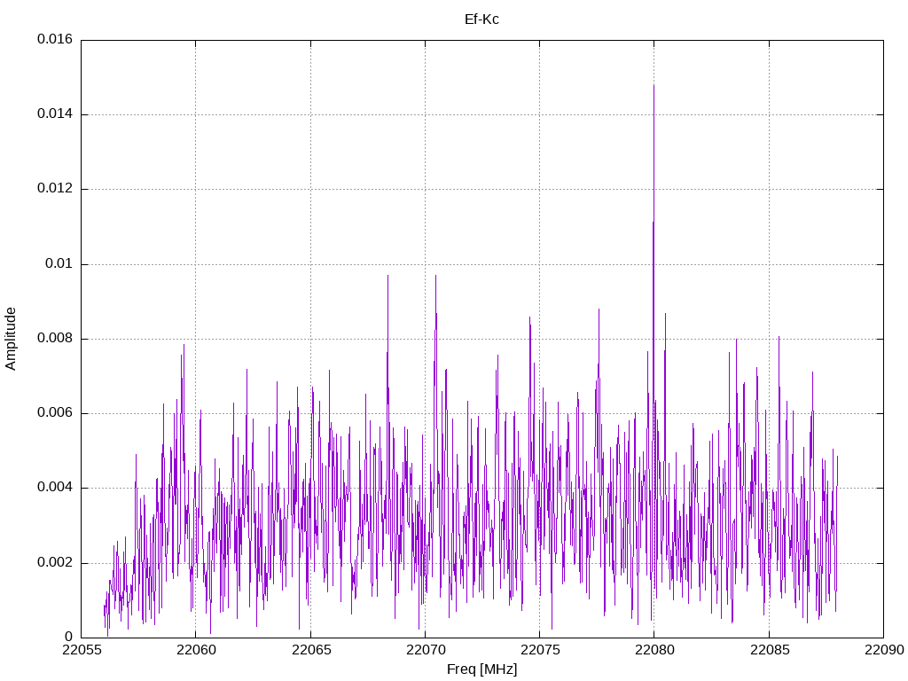Click the 22085 x-axis tick label
Viewport: 908px width, 681px height.
point(768,651)
